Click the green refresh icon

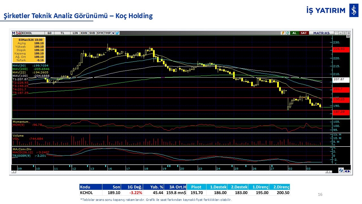(287, 33)
